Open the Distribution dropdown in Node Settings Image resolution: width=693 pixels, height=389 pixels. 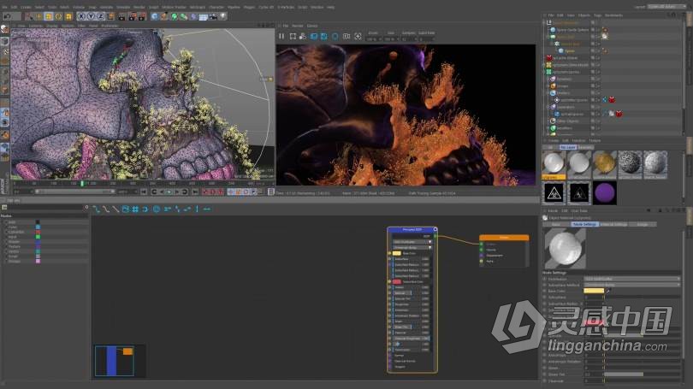[632, 279]
